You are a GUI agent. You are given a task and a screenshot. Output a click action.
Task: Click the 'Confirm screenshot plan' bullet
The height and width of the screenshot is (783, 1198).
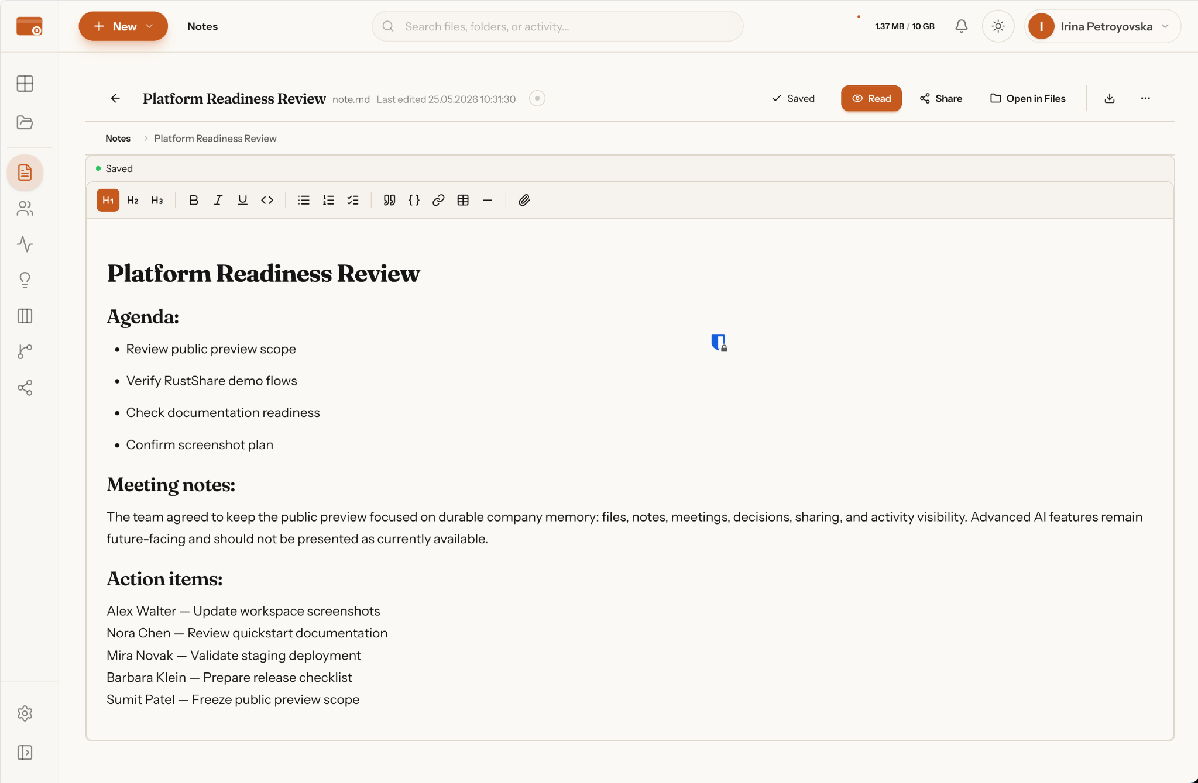click(200, 445)
